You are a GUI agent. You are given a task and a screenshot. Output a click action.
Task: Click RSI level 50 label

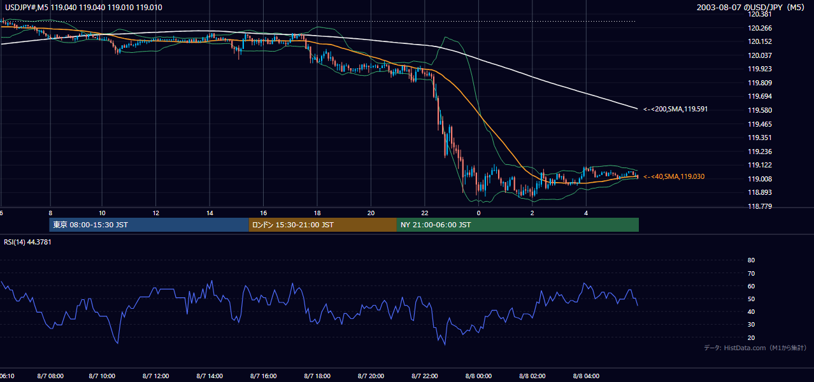point(751,299)
